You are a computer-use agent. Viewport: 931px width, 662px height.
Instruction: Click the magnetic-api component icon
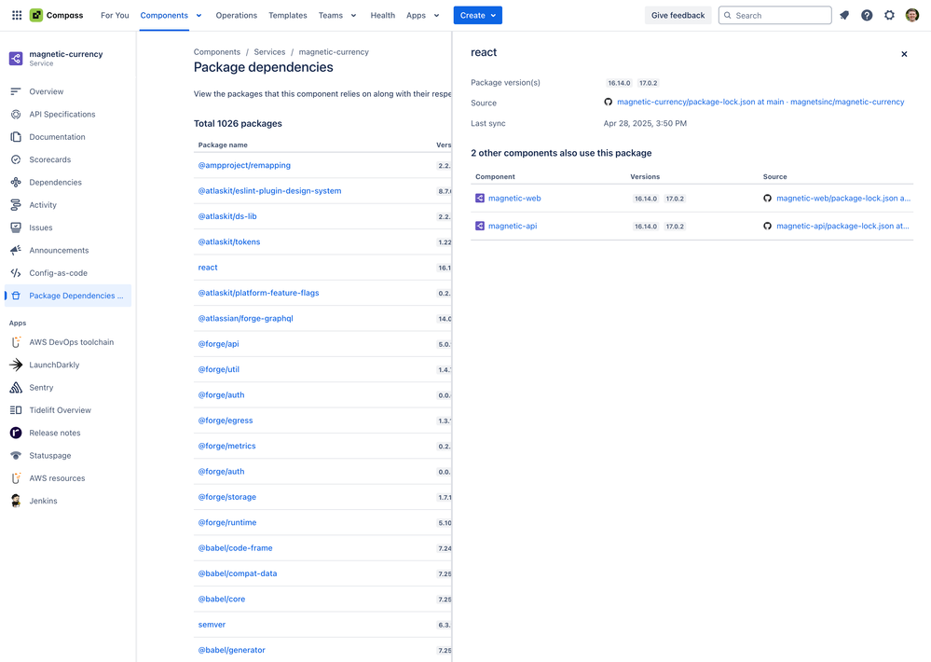(x=480, y=226)
